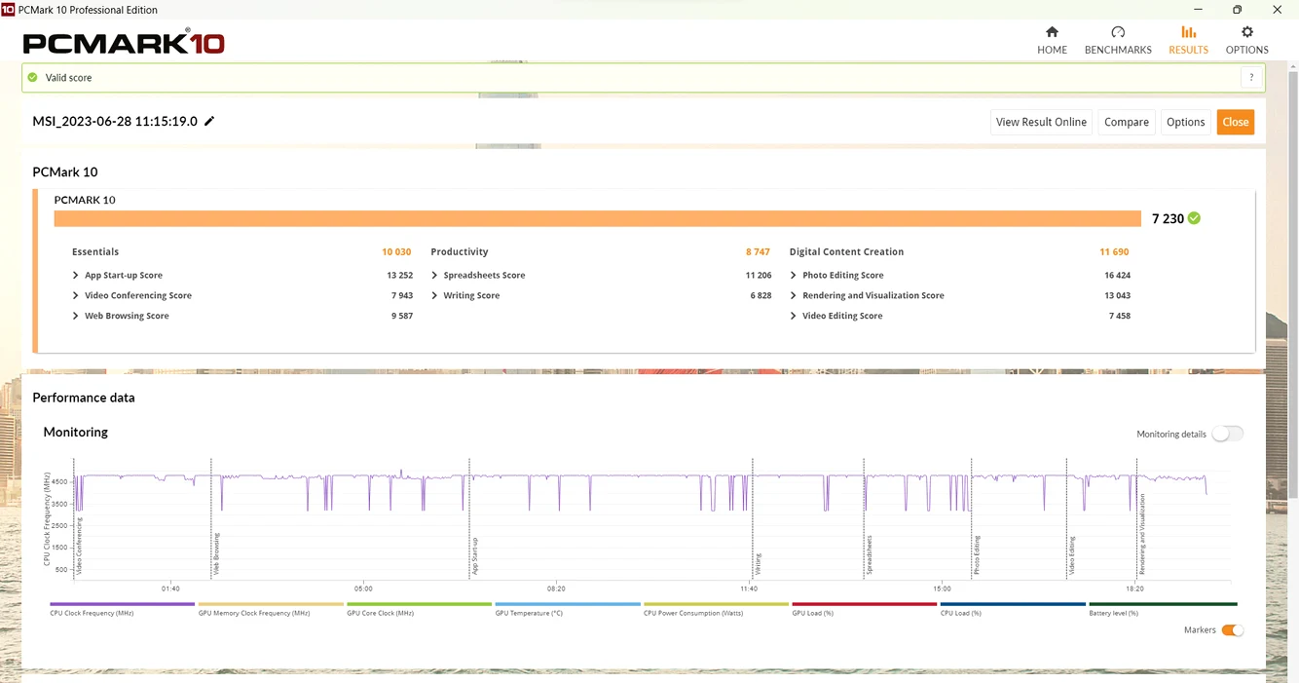Click the green check beside 7 230

tap(1194, 218)
